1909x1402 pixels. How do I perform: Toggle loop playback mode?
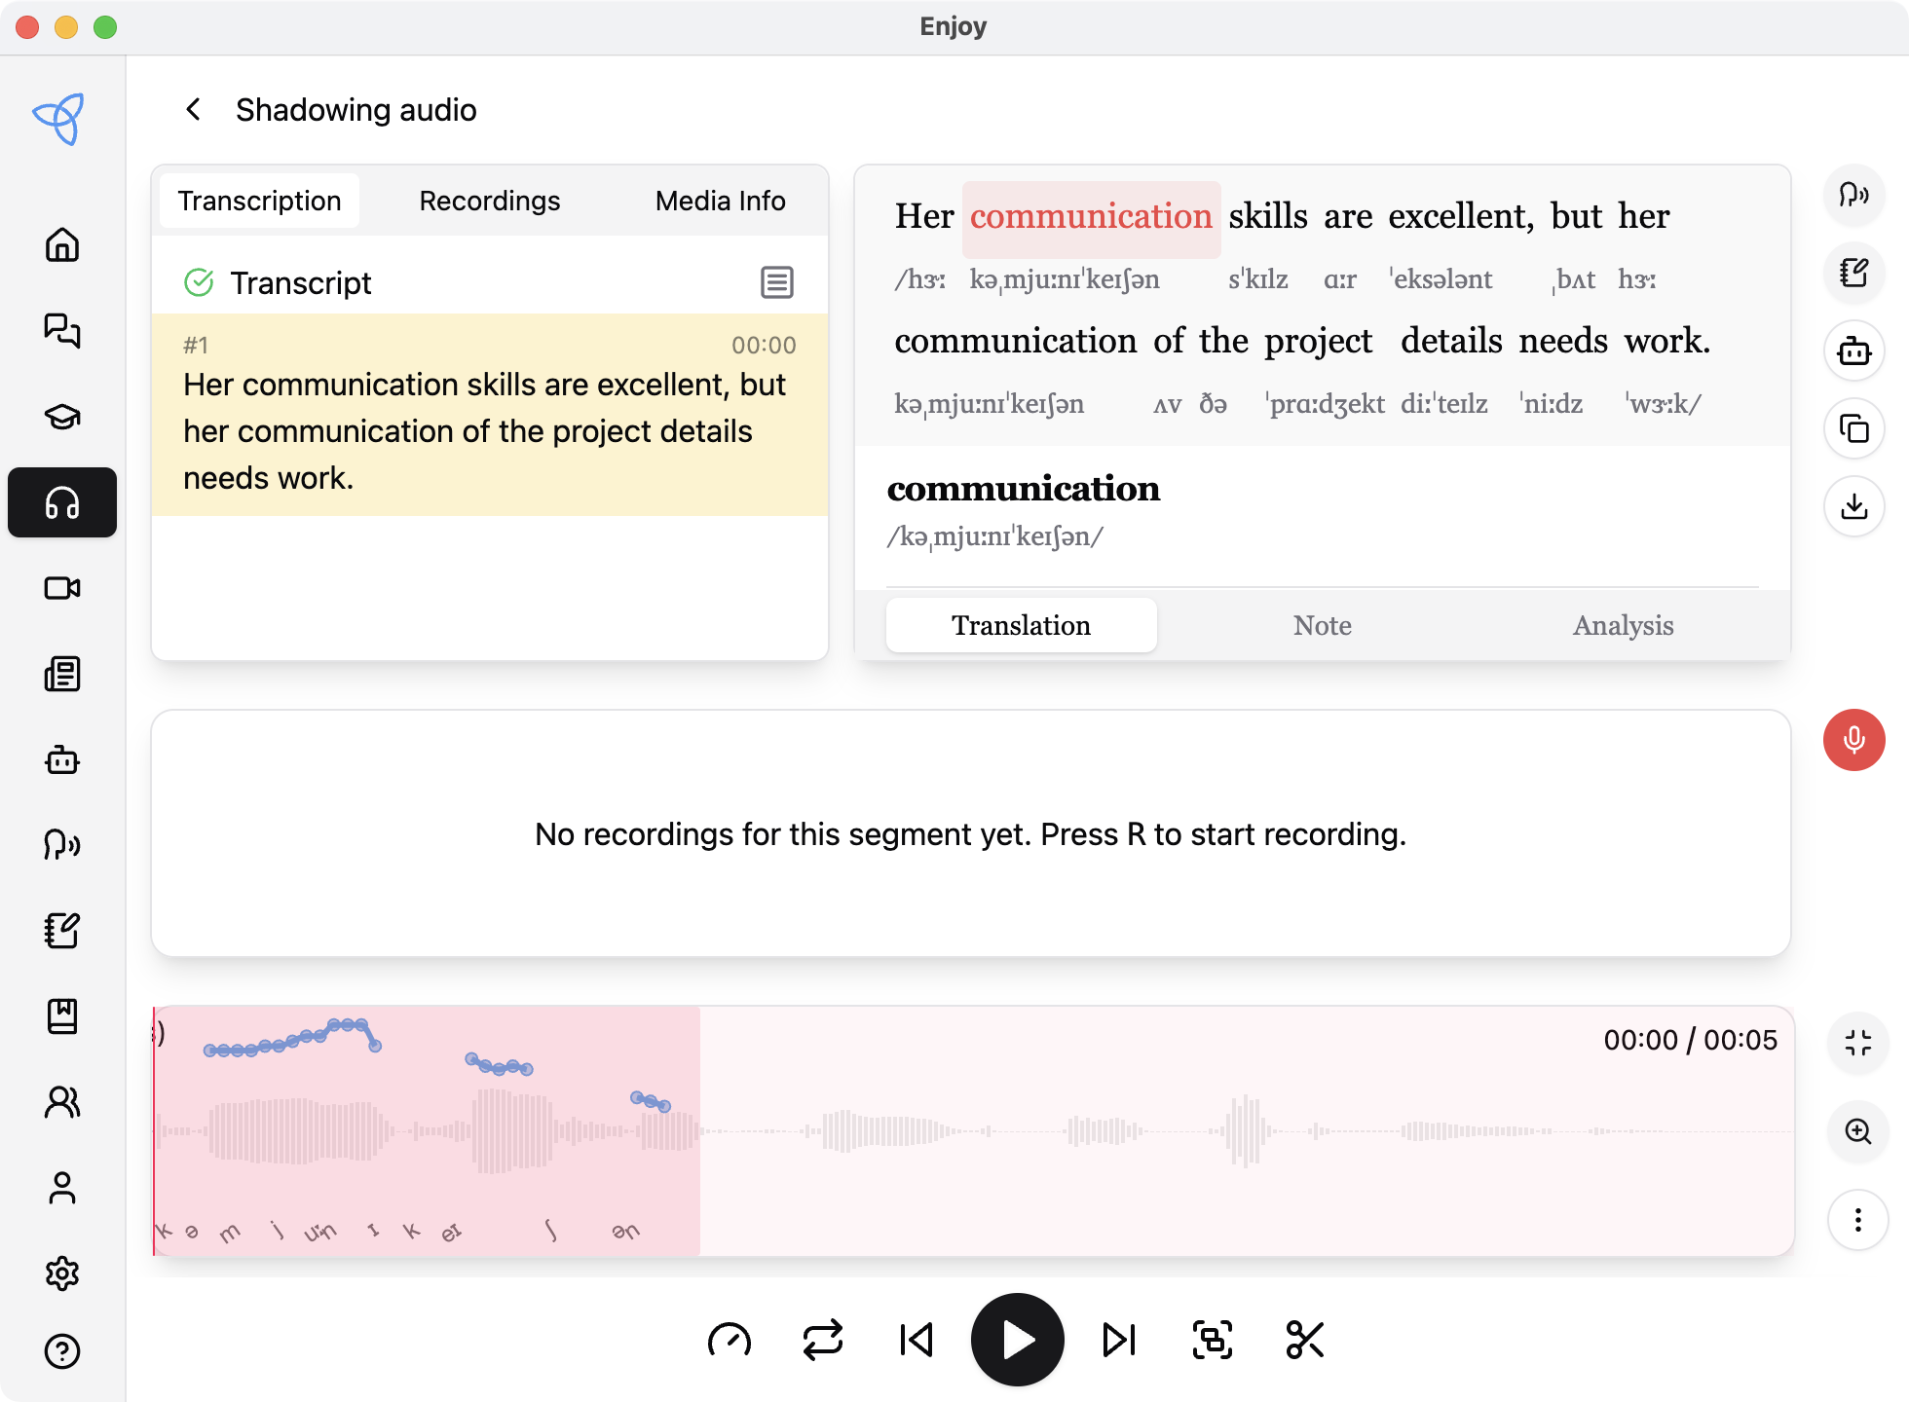[x=822, y=1340]
